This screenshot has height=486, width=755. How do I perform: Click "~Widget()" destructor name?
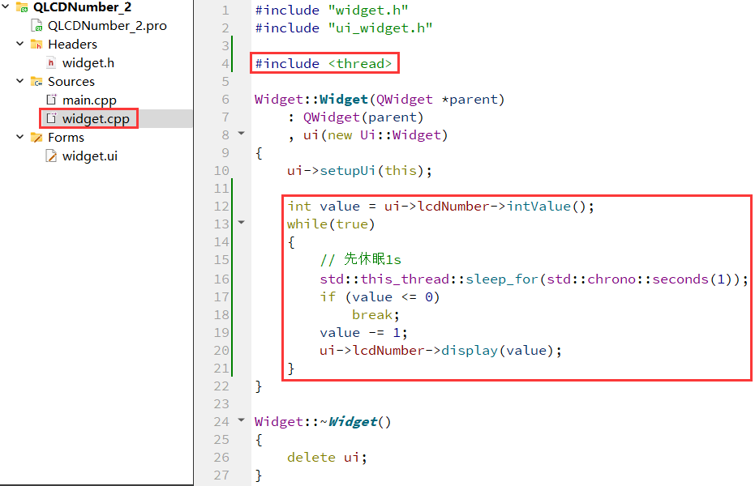click(x=355, y=421)
